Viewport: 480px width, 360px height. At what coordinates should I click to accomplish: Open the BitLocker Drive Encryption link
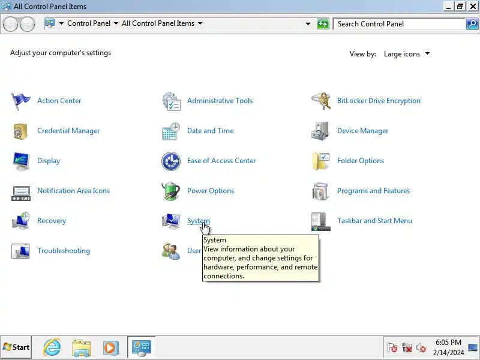[x=379, y=101]
